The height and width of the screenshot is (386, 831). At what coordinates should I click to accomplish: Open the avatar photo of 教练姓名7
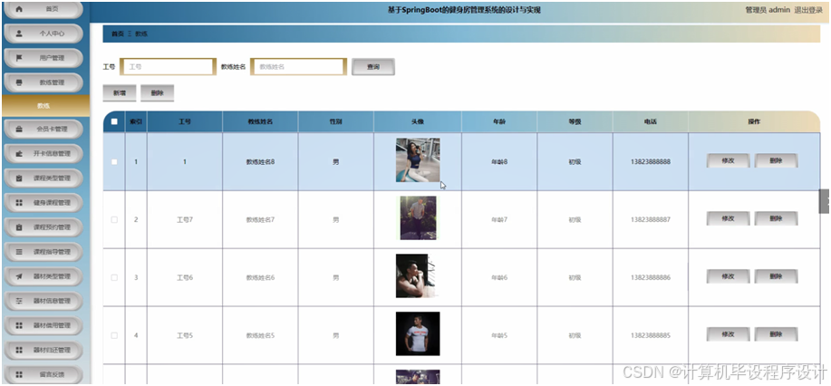(418, 218)
